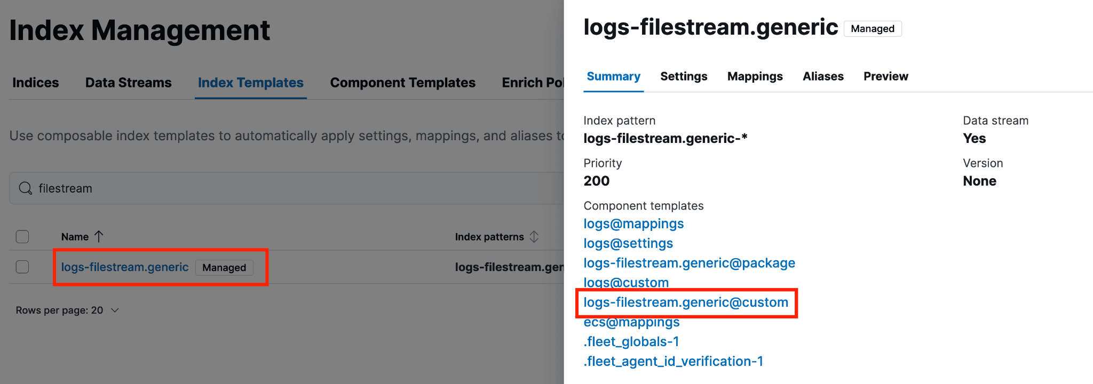
Task: Click the search magnifying glass icon
Action: coord(25,188)
